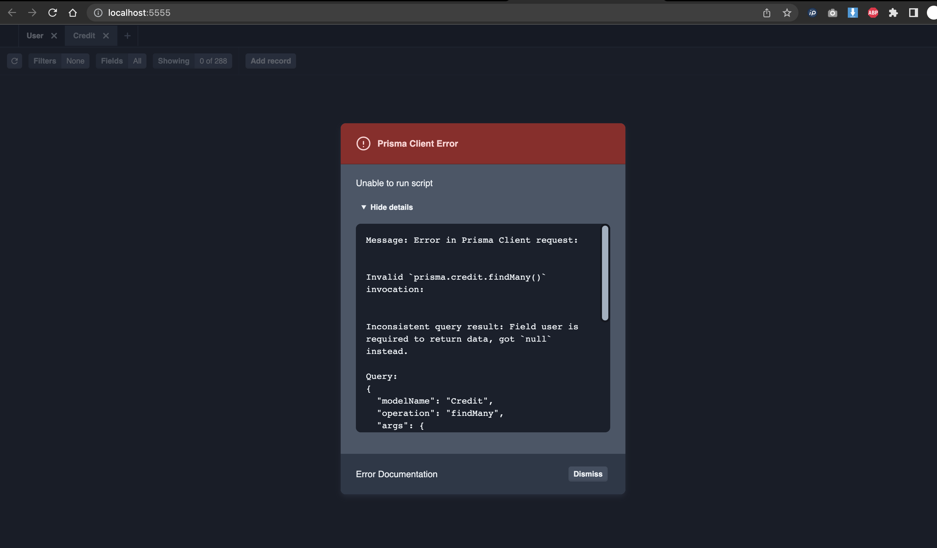Switch to the User tab

(x=34, y=35)
